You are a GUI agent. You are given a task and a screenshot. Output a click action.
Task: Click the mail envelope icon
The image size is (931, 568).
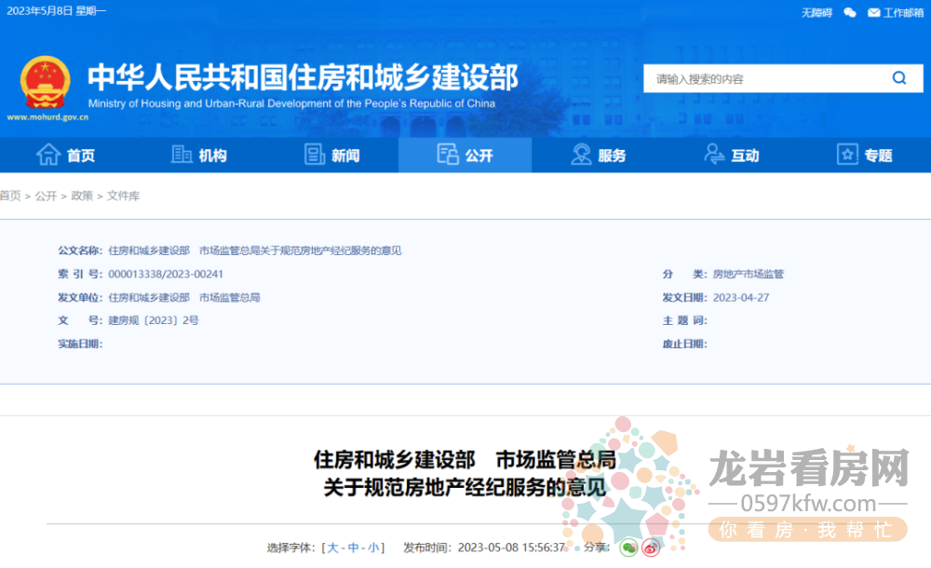click(873, 12)
